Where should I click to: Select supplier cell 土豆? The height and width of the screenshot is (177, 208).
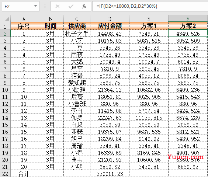77,47
